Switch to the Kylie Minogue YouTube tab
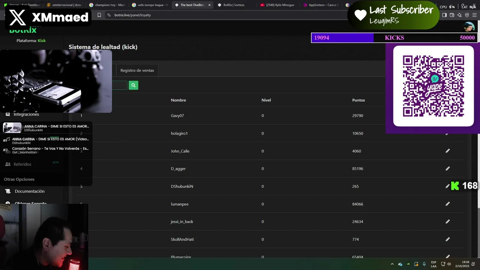Screen dimensions: 480x270 point(277,5)
